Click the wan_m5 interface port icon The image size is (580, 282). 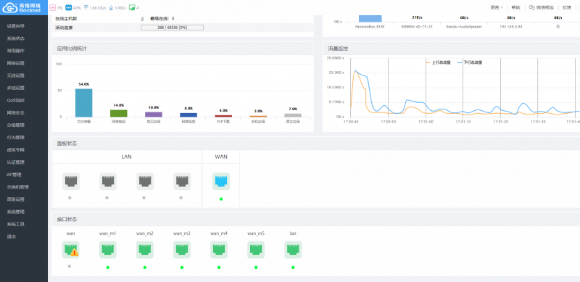tap(256, 250)
